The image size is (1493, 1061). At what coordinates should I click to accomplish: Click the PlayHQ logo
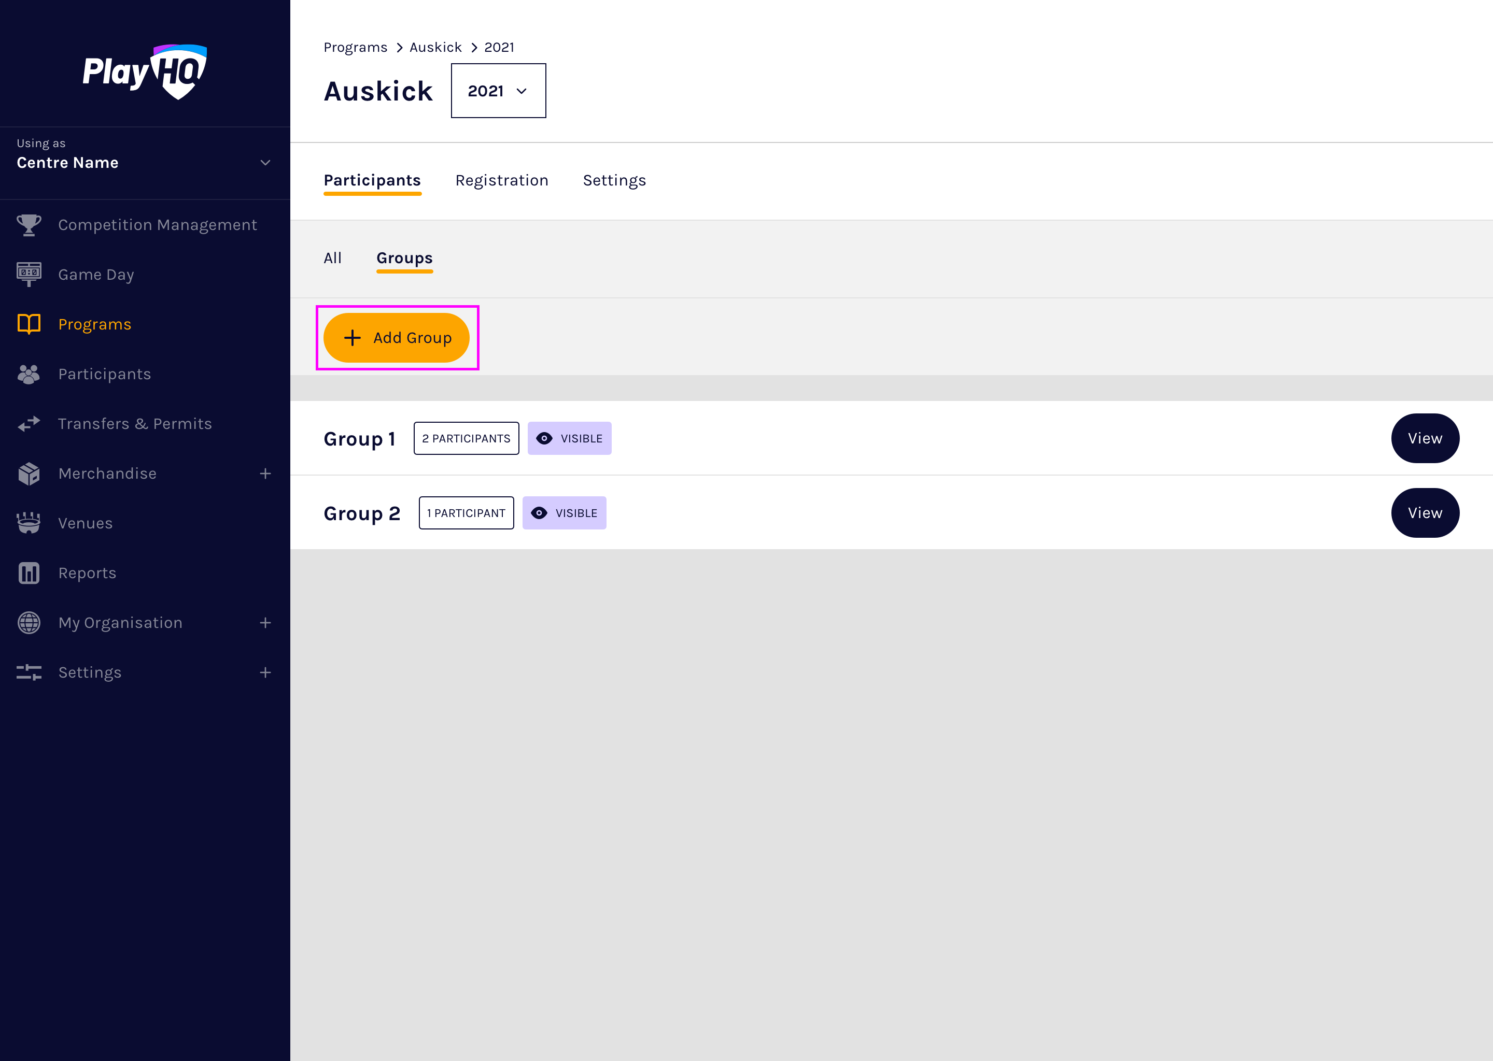[145, 72]
